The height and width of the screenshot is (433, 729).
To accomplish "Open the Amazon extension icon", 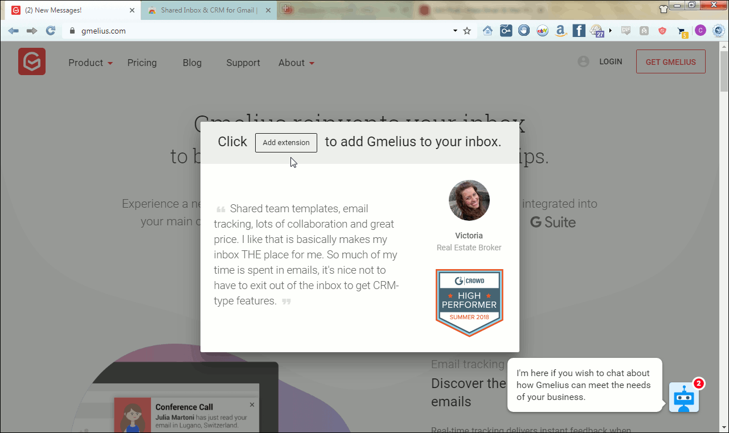I will [560, 31].
